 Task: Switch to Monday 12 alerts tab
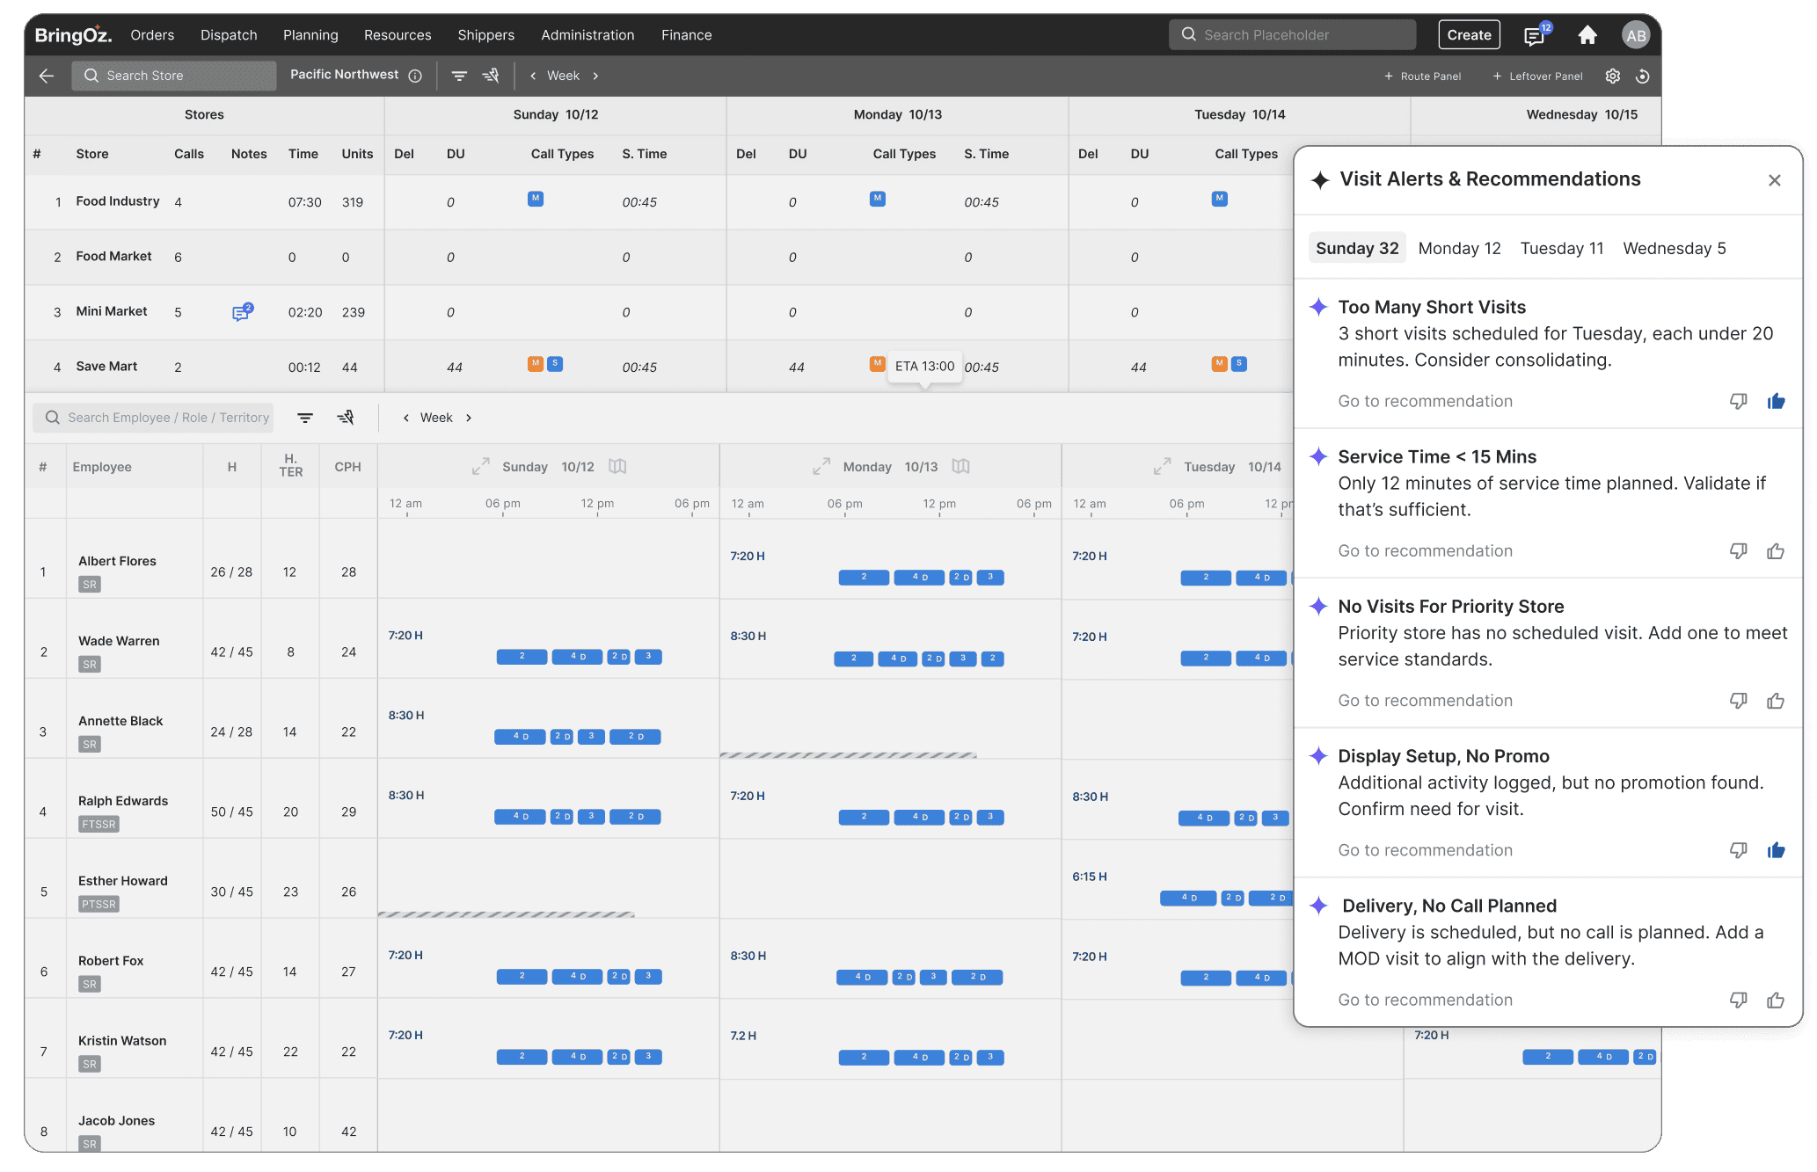pos(1460,249)
